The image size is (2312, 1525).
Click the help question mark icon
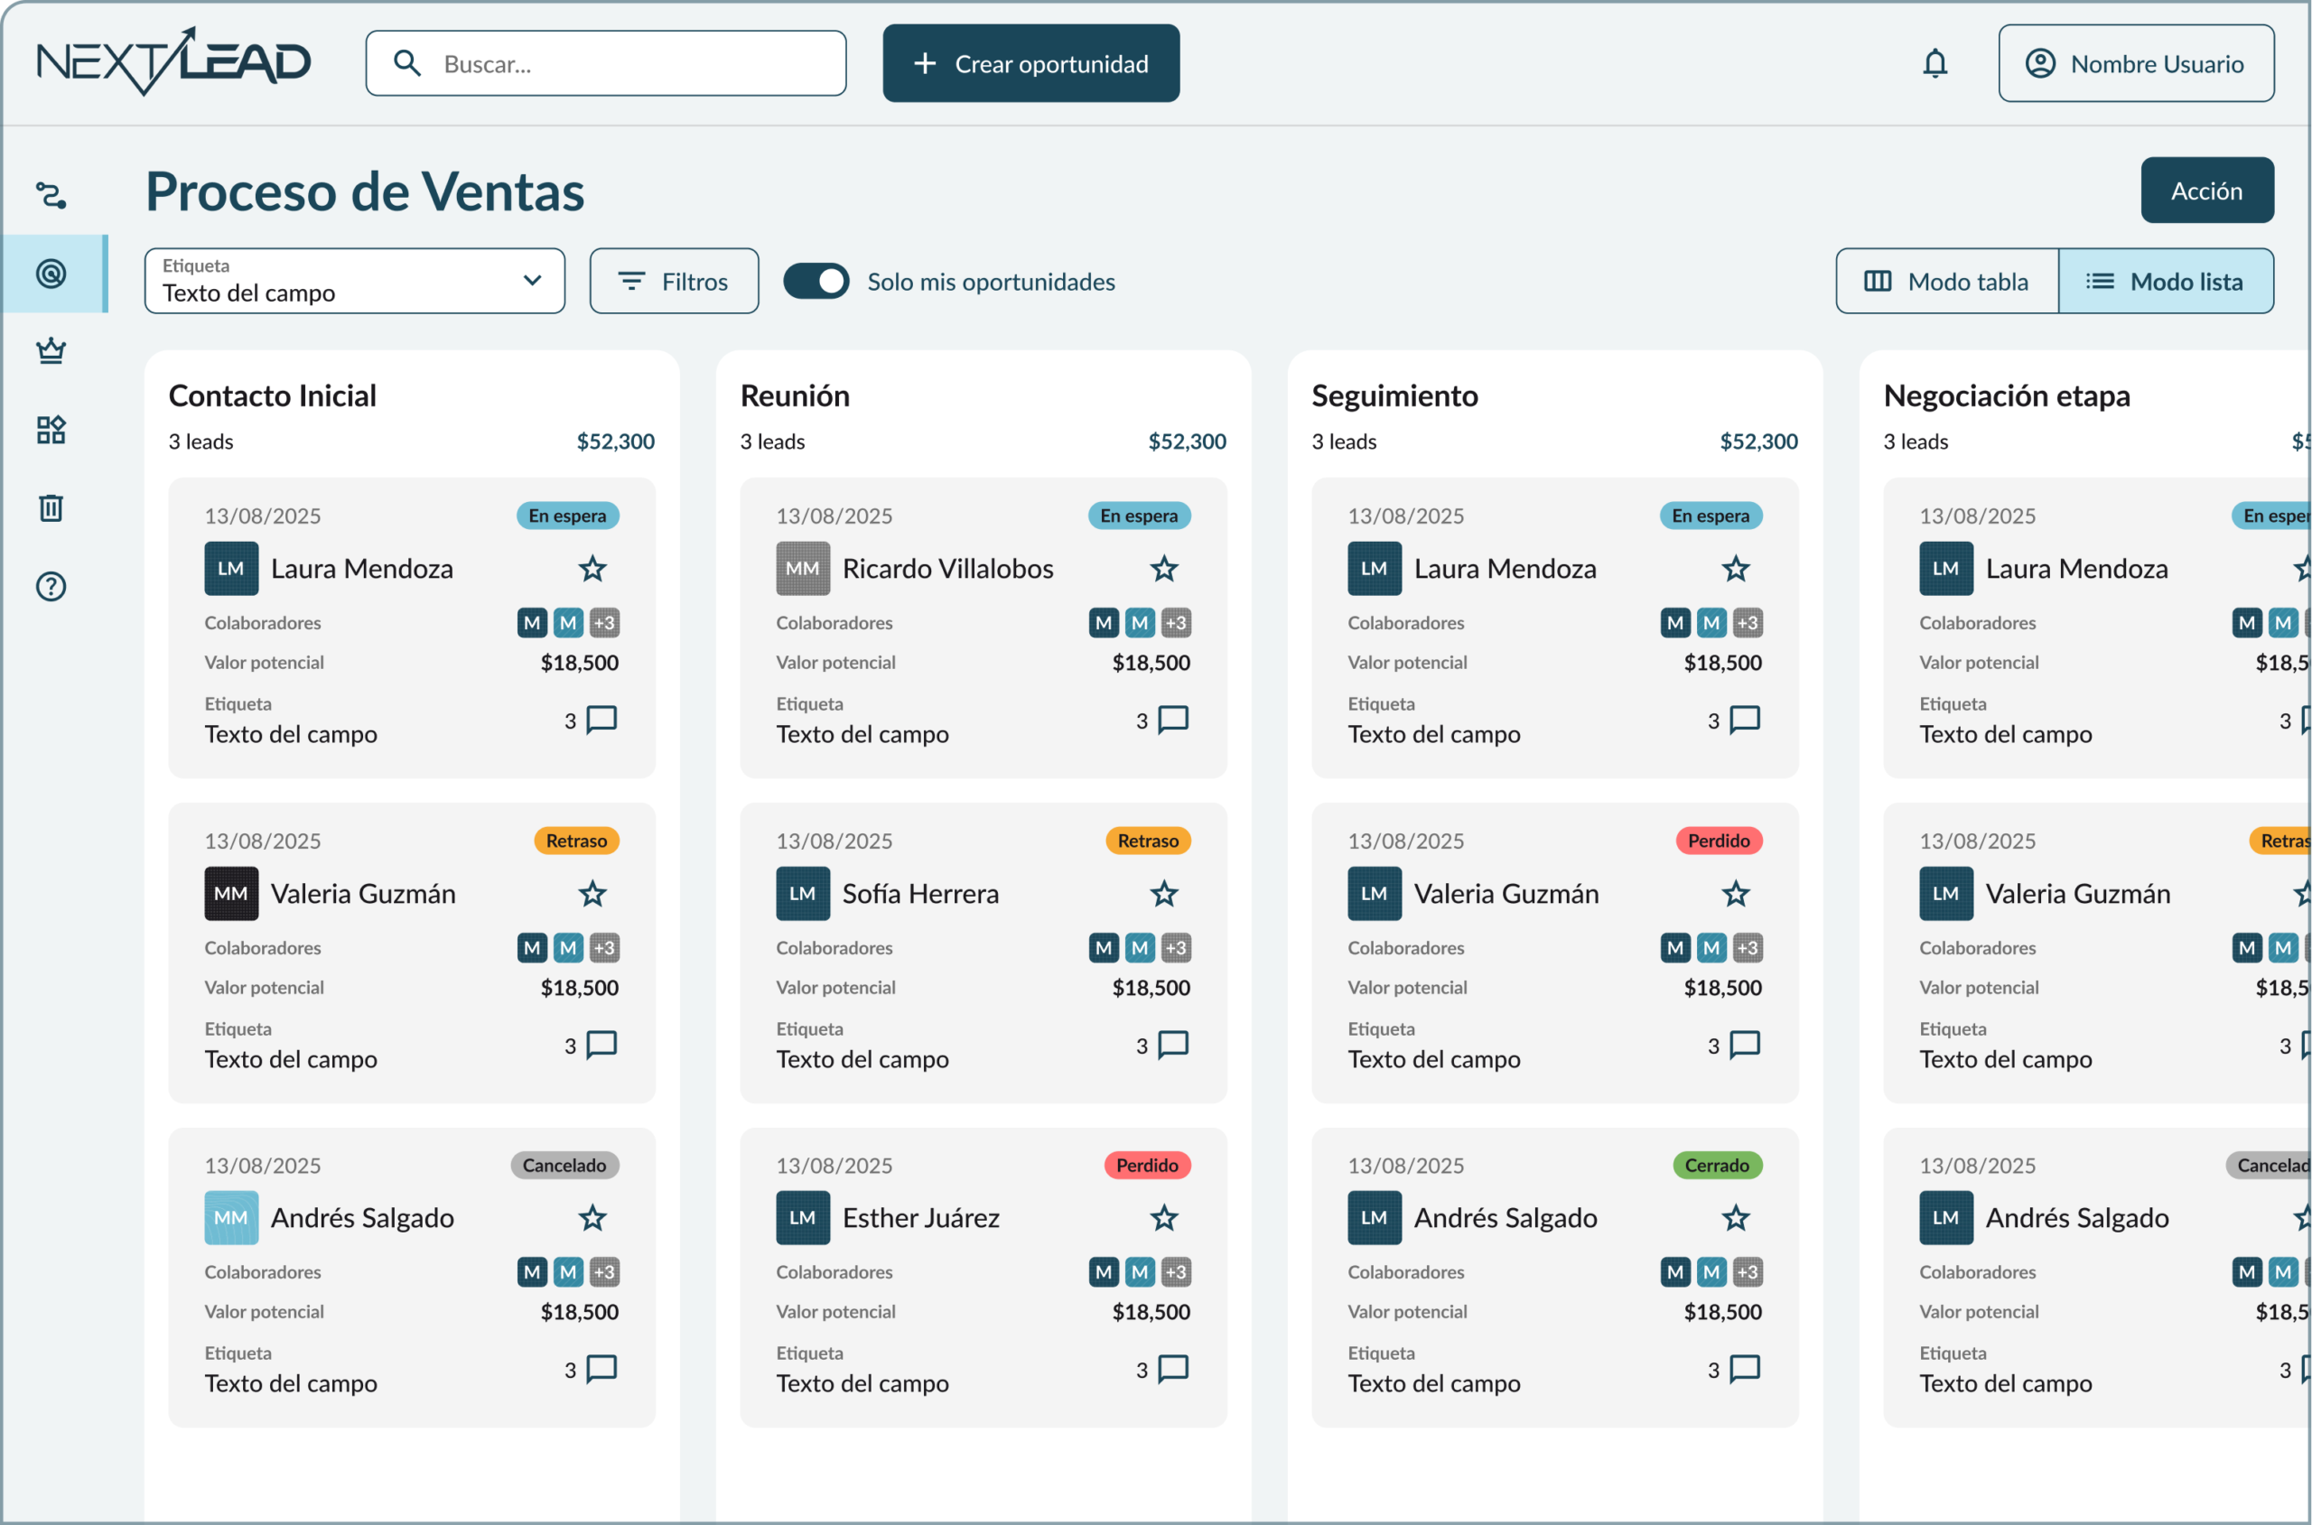click(x=50, y=585)
